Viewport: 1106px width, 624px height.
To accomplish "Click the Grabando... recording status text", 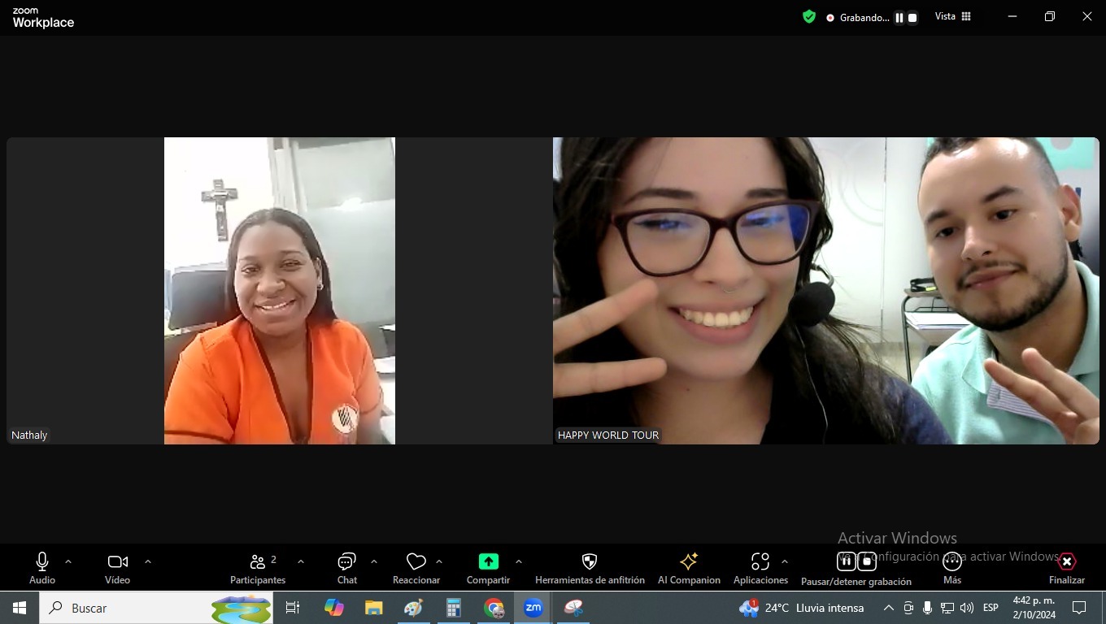I will coord(864,17).
